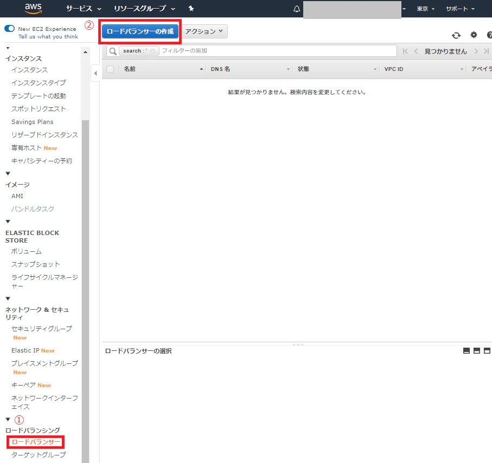
Task: Open ターゲットグループ in sidebar
Action: point(39,454)
